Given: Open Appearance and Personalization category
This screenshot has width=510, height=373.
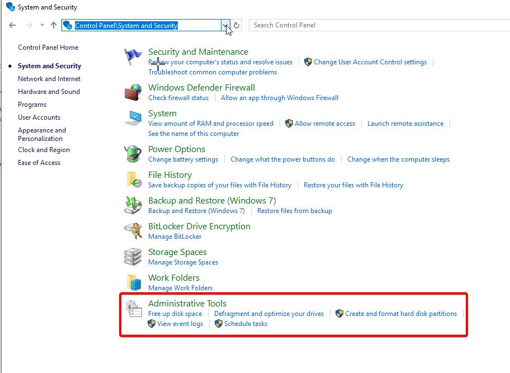Looking at the screenshot, I should (x=42, y=134).
